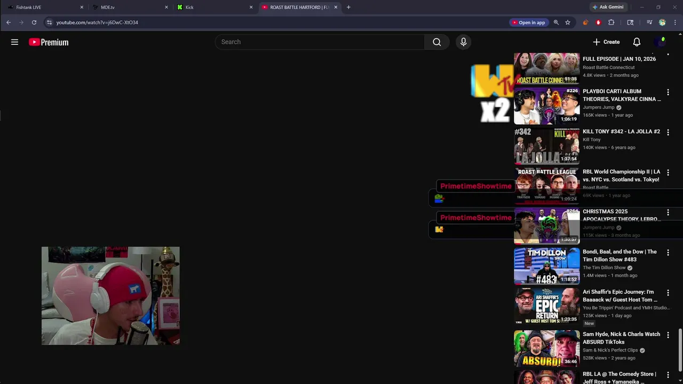Open Ari Shaffir EPIC RETURN thumbnail
683x384 pixels.
click(x=546, y=306)
